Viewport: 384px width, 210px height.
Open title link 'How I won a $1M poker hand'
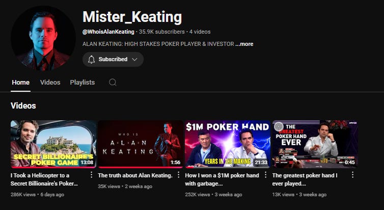(x=222, y=179)
